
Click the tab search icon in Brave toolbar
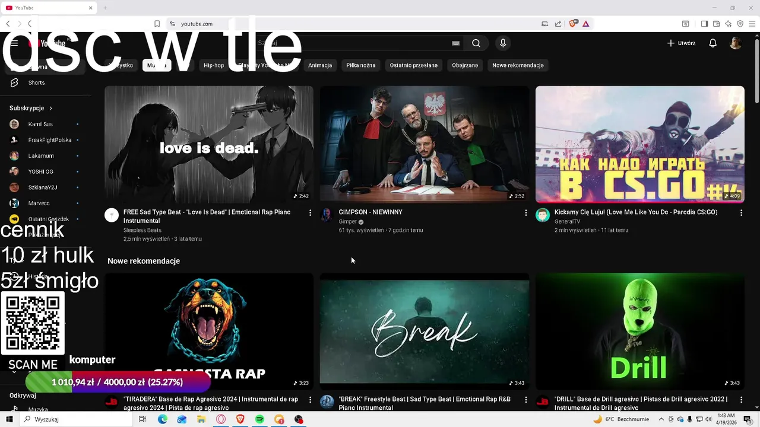point(685,24)
